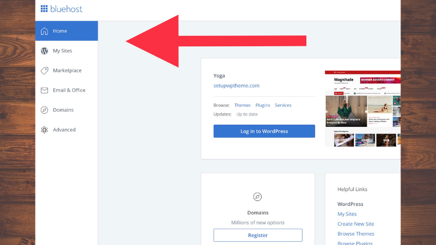Browse Plugins link in Yoga card
436x245 pixels.
click(263, 105)
